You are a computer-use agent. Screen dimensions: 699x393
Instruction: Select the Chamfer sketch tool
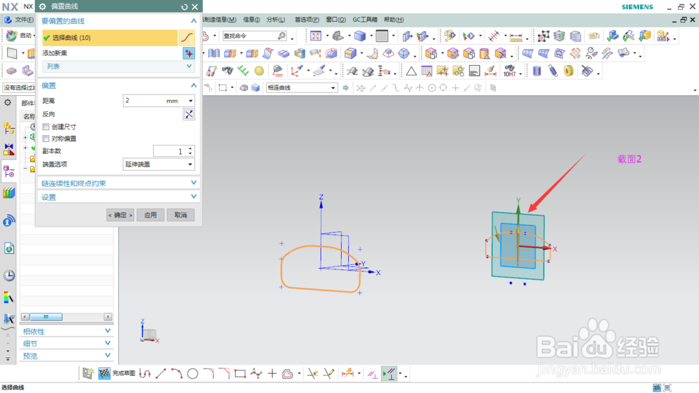224,373
